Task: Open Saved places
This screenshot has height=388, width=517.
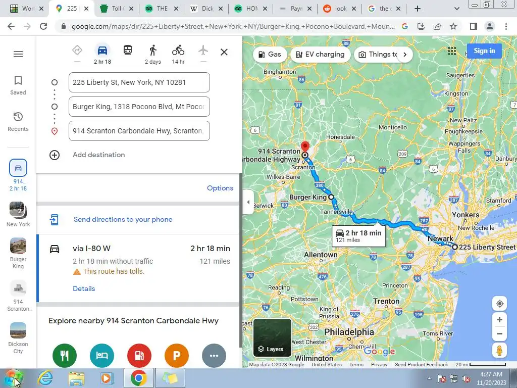Action: (18, 85)
